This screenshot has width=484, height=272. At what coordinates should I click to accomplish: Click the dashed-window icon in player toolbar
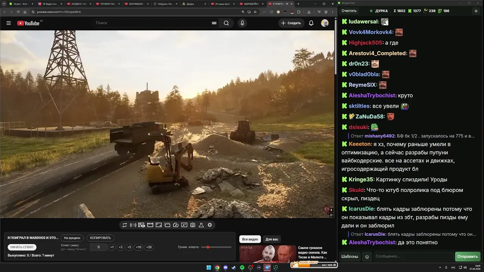(167, 225)
